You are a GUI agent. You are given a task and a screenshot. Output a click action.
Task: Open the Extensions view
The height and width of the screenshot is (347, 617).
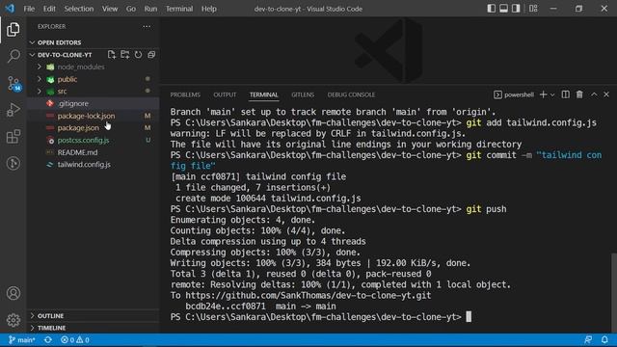(x=13, y=137)
